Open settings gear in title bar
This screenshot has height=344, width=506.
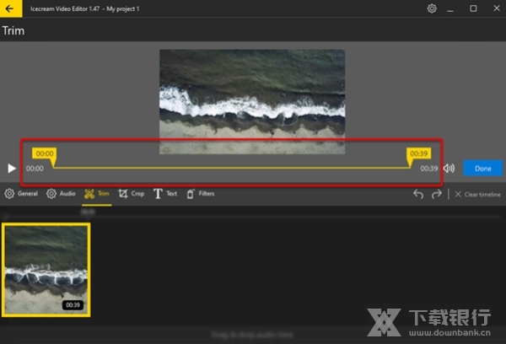tap(432, 8)
